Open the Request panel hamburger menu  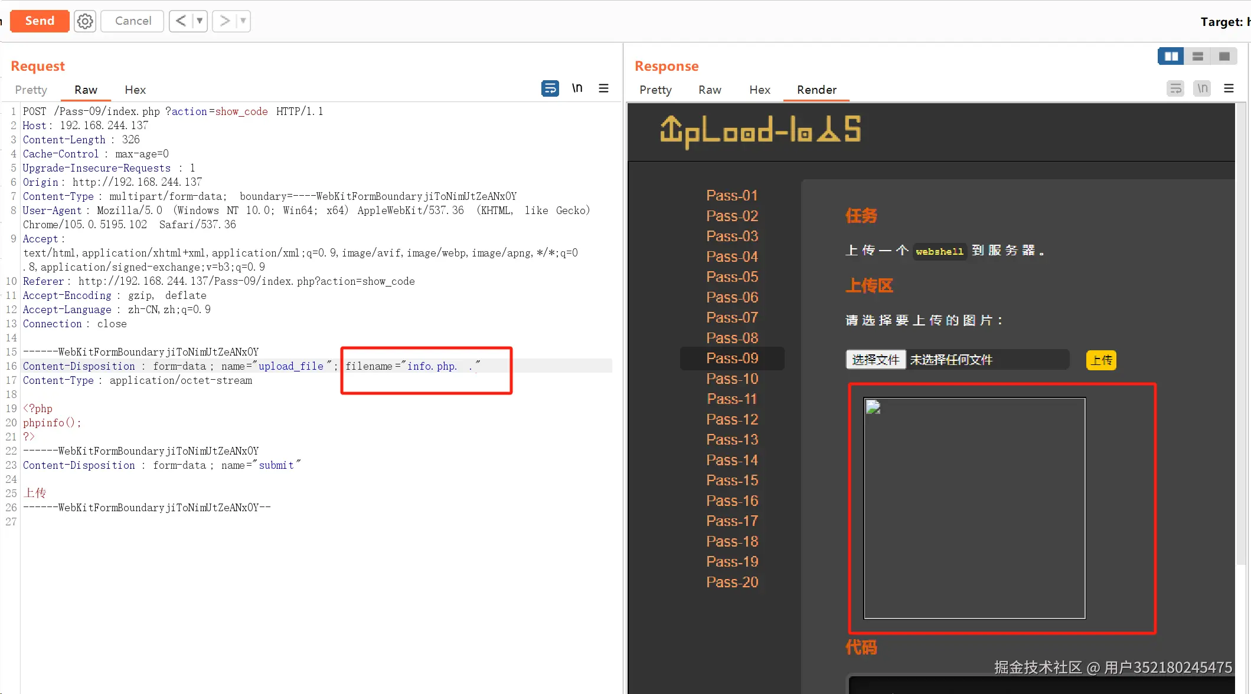[603, 88]
